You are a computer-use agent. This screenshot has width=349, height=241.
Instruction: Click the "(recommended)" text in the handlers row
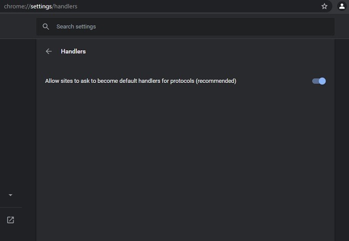click(216, 81)
